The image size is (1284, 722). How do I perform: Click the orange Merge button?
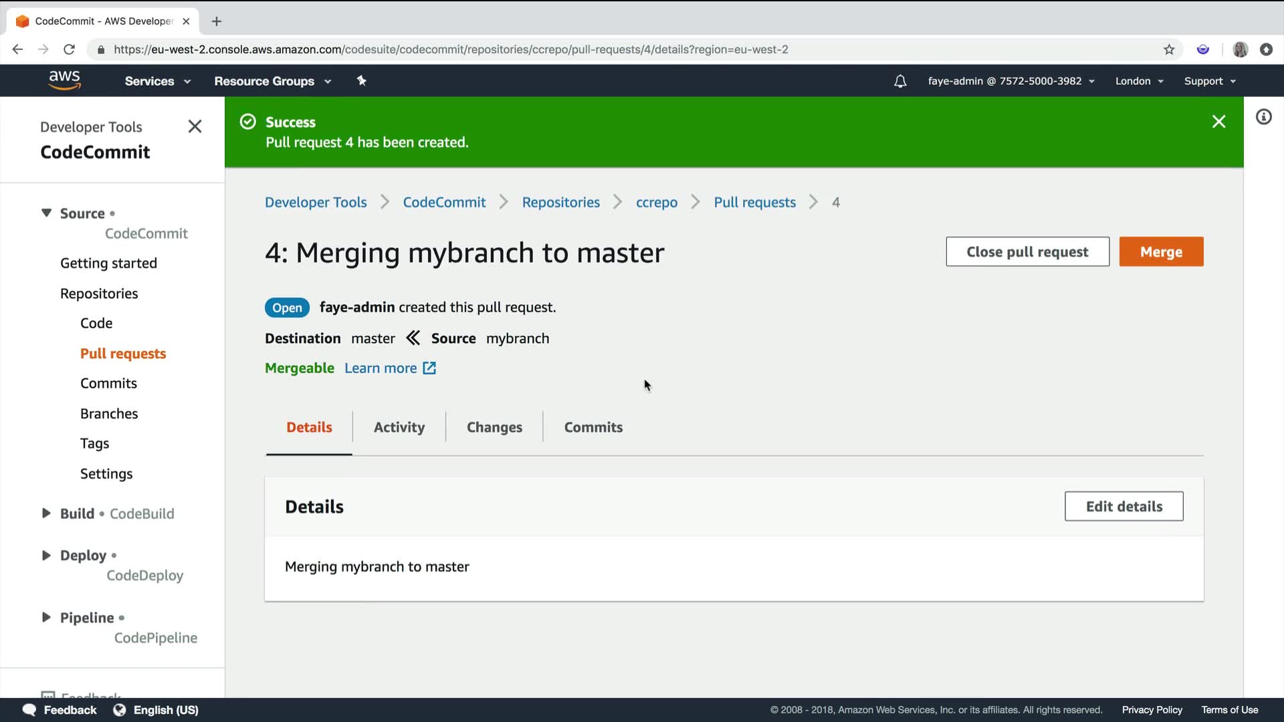[x=1161, y=252]
